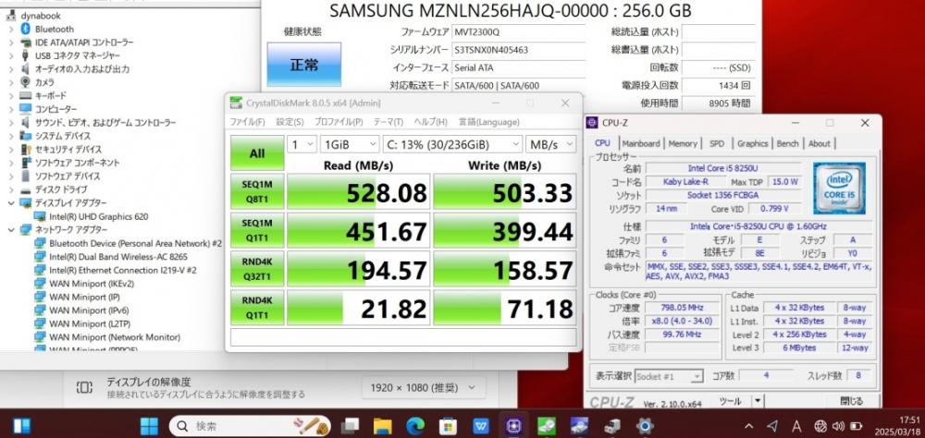Image resolution: width=925 pixels, height=438 pixels.
Task: Open display resolution 1920 × 1080 dropdown
Action: (423, 387)
